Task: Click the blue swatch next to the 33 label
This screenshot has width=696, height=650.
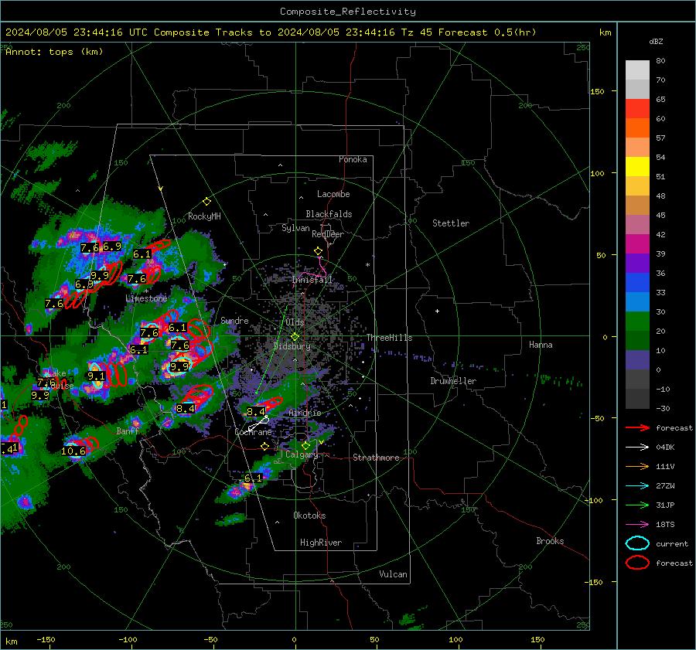Action: tap(637, 282)
